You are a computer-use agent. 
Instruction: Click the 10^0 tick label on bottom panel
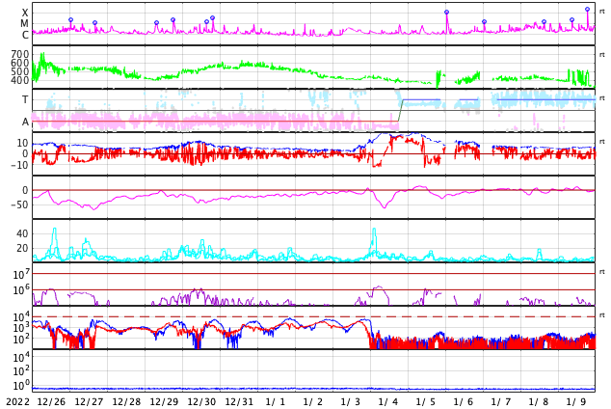(x=21, y=385)
